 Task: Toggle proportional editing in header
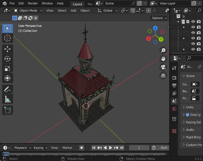[149, 11]
